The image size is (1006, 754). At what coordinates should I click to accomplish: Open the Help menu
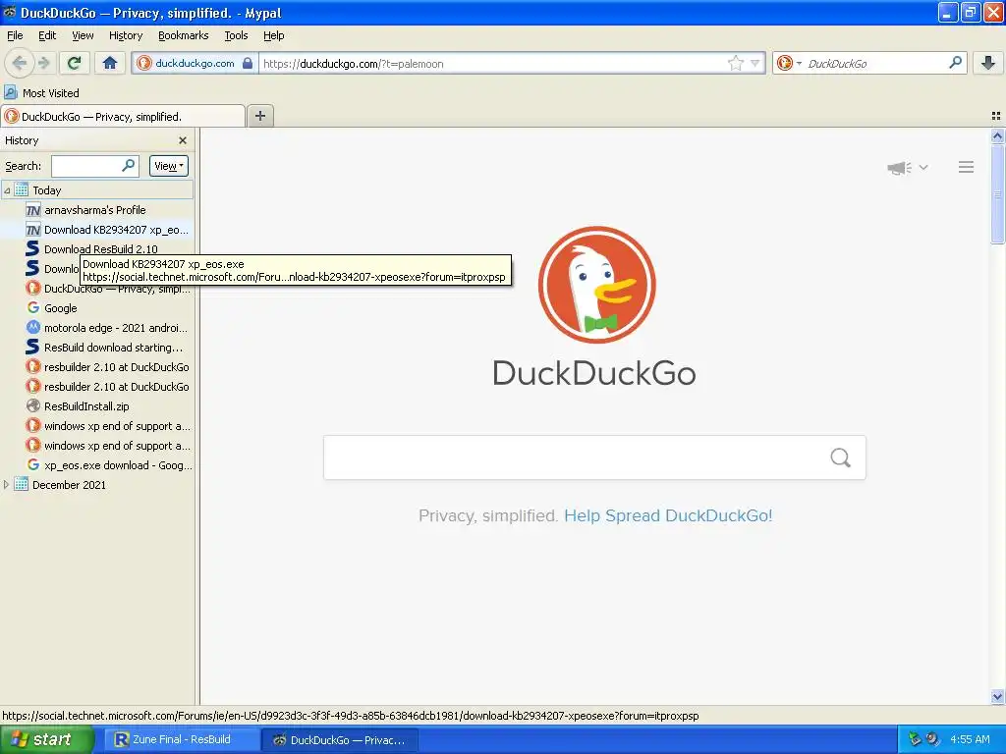[x=273, y=35]
